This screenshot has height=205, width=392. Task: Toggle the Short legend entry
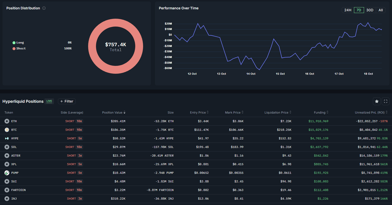(19, 48)
